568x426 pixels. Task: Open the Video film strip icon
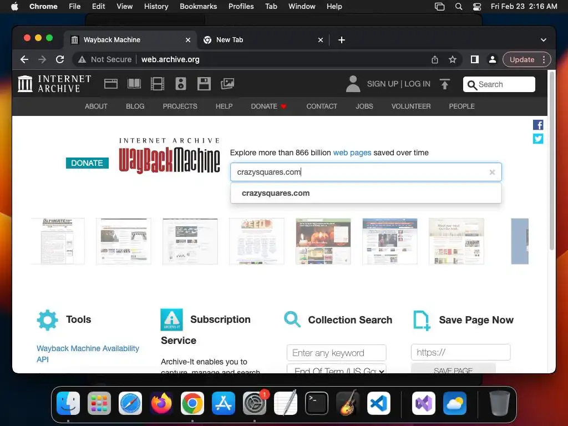click(x=157, y=84)
